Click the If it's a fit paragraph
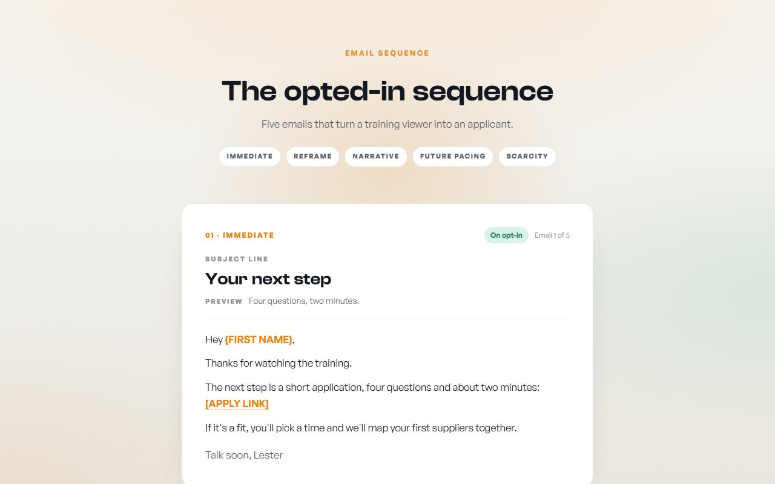The width and height of the screenshot is (775, 484). point(361,428)
